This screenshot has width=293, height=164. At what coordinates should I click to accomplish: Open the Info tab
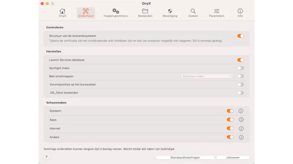[x=240, y=13]
